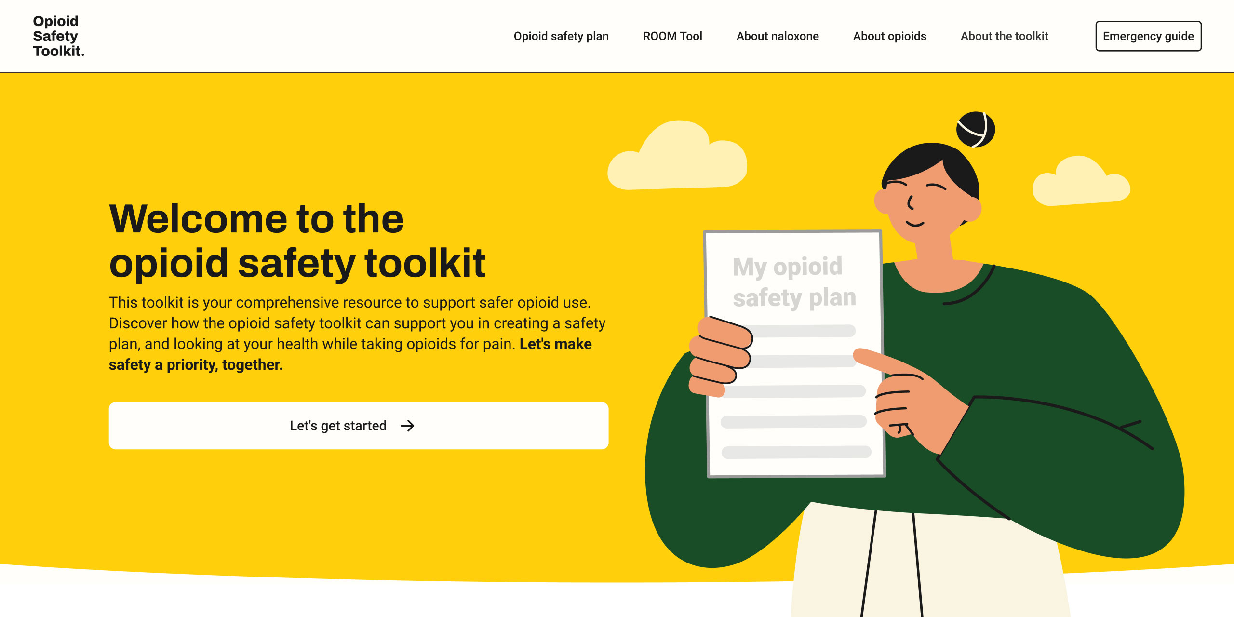
Task: Open the Emergency guide button
Action: tap(1148, 36)
